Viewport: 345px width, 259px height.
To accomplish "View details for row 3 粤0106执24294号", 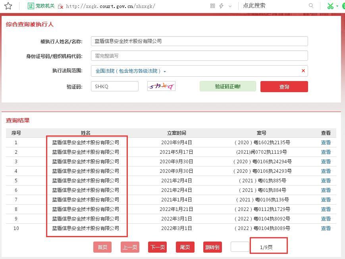I will [x=326, y=161].
